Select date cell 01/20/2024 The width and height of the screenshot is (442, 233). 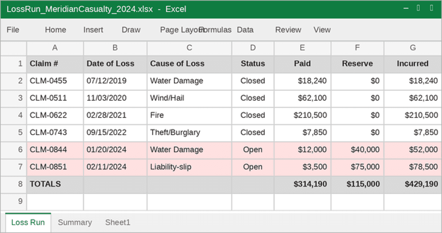click(115, 150)
